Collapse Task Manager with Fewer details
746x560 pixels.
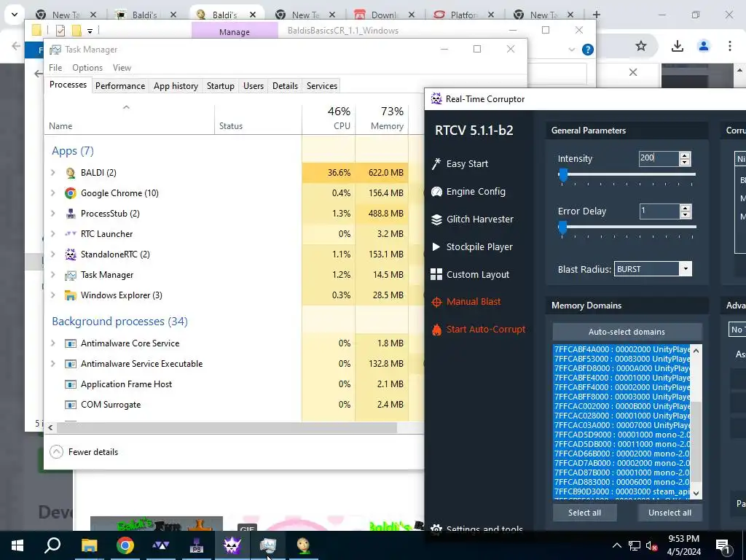click(x=85, y=452)
